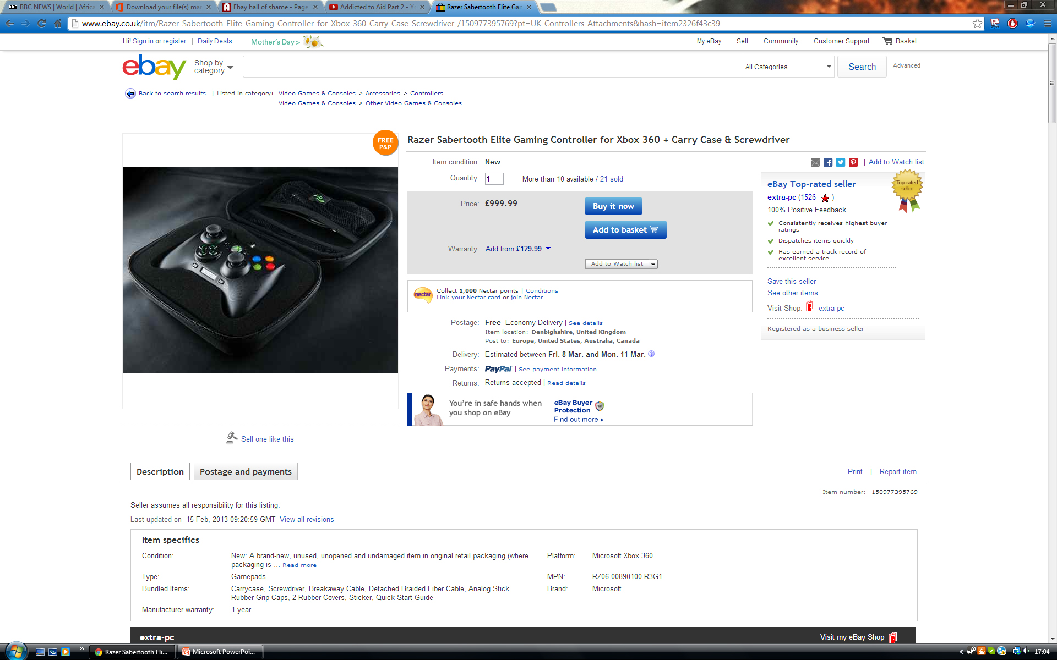Screen dimensions: 1057x660
Task: Click the Sign in link
Action: [143, 41]
